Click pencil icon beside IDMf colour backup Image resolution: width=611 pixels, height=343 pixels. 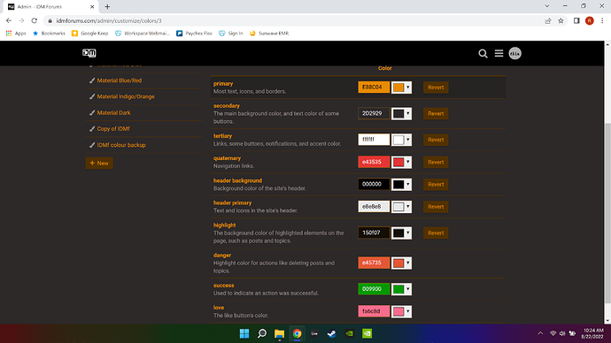(92, 145)
